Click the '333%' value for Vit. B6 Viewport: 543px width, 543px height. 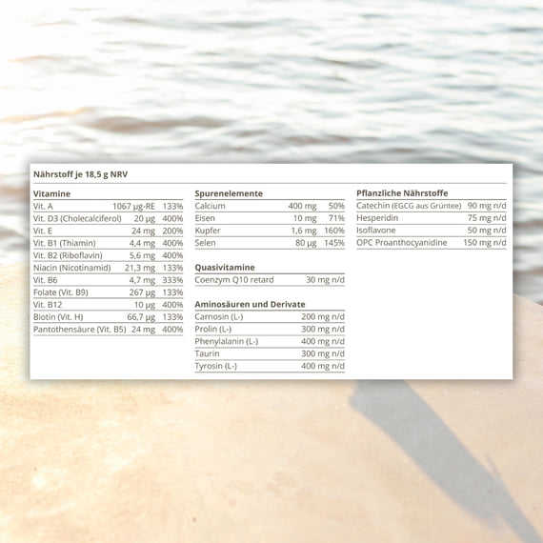point(172,280)
